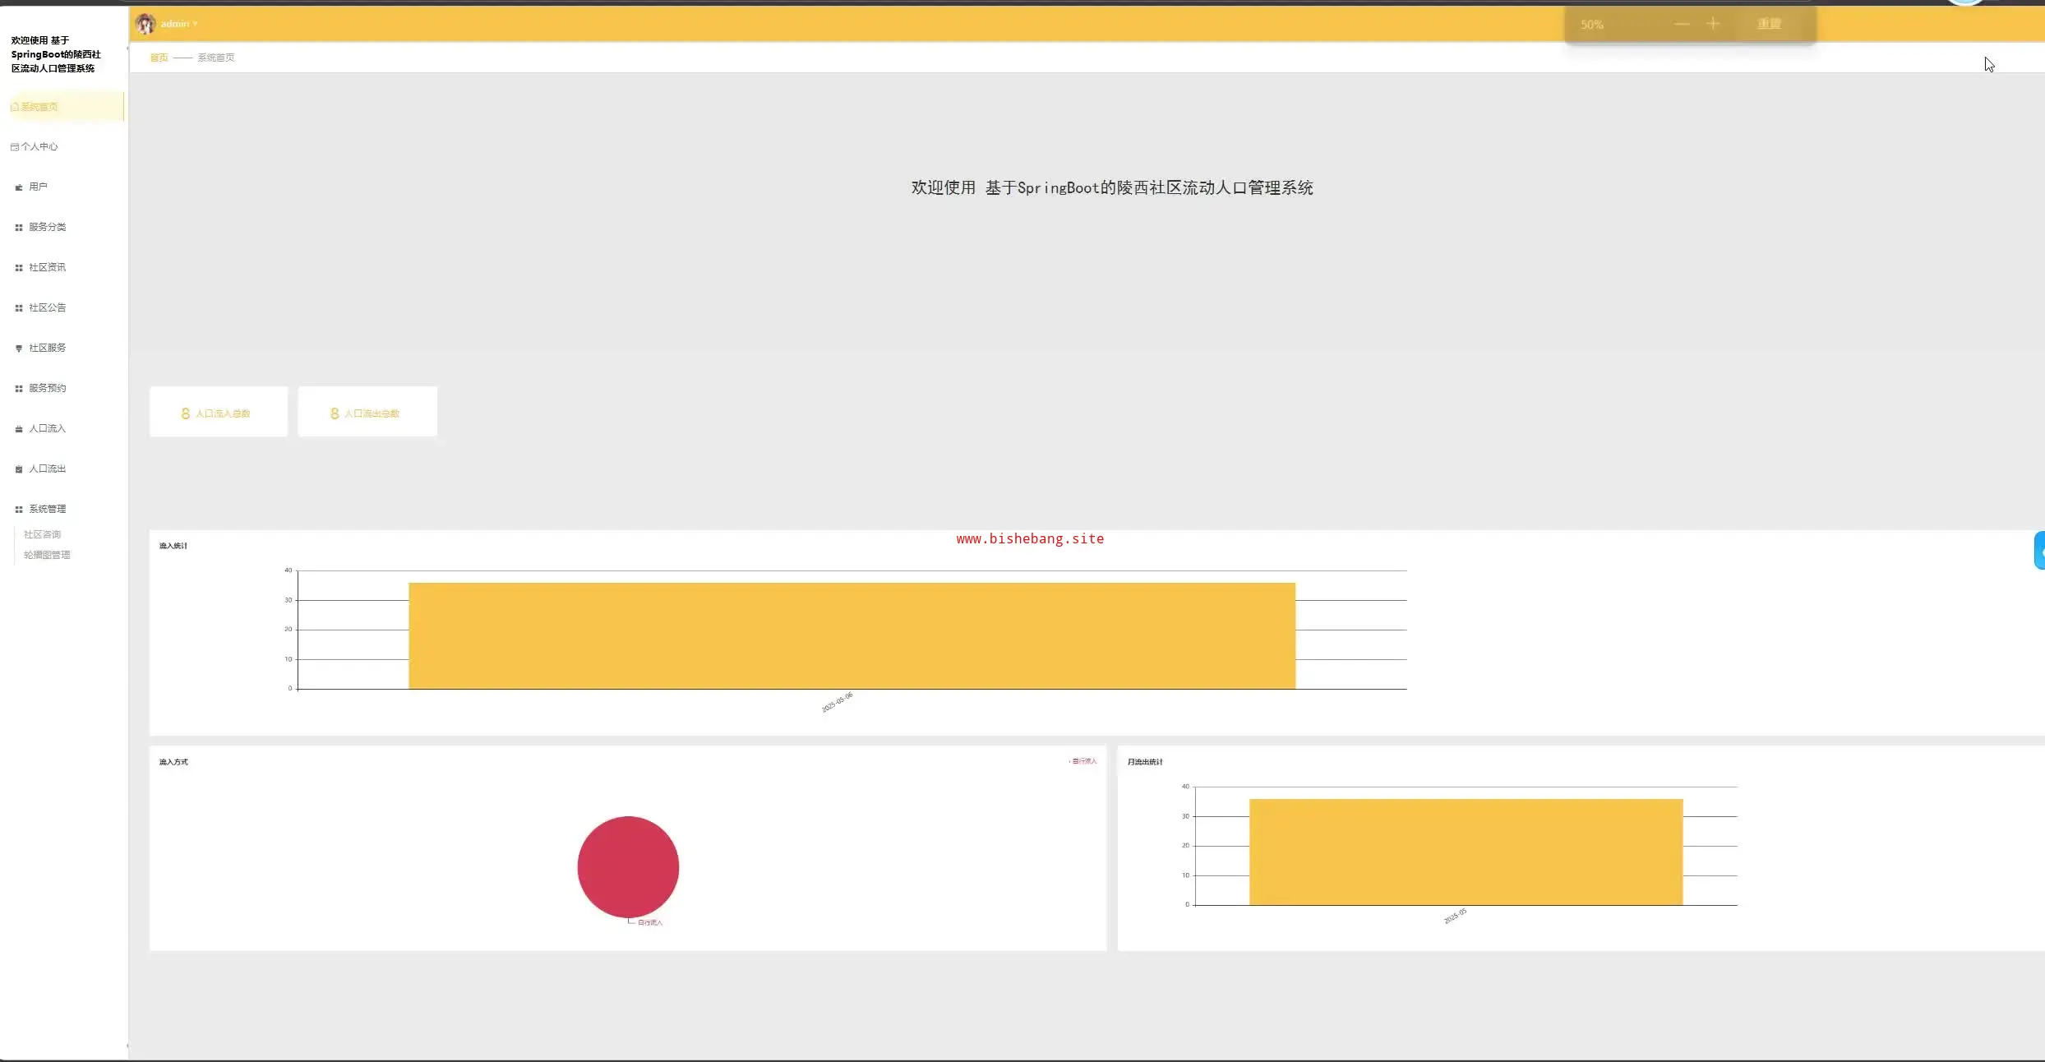Collapse the 系统管理 menu group

click(x=47, y=510)
